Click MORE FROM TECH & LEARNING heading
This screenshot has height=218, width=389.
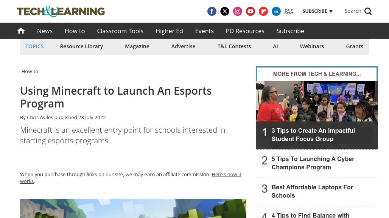317,74
